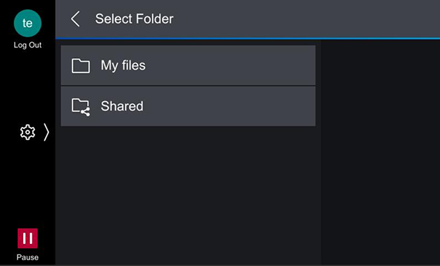
Task: Click the empty panel right of the folder list
Action: point(380,153)
